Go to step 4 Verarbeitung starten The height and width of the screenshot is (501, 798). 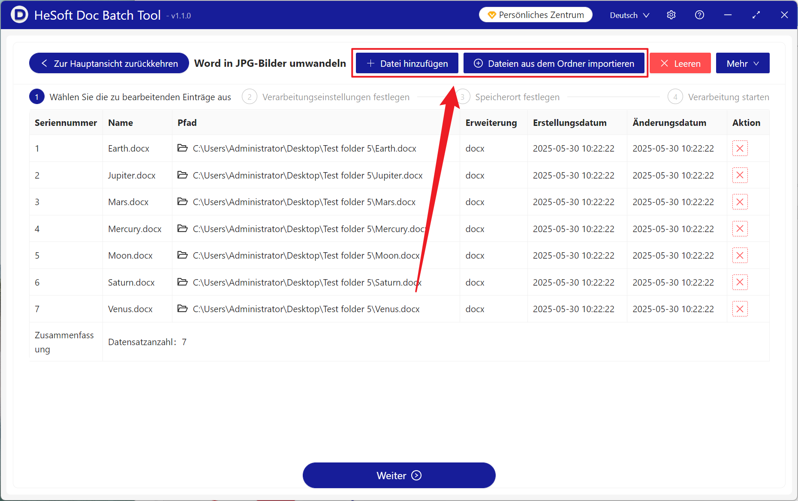coord(719,97)
